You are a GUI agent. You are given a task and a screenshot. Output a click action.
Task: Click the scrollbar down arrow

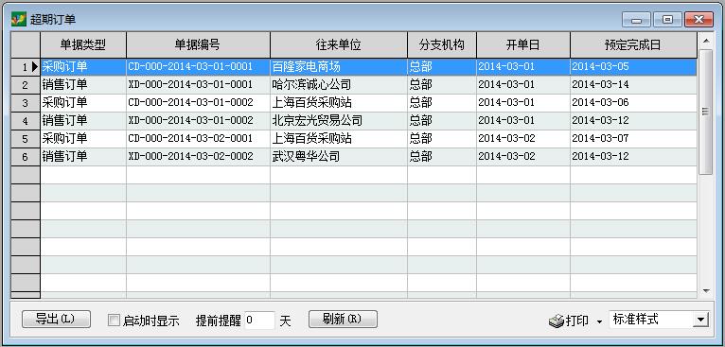(x=705, y=290)
